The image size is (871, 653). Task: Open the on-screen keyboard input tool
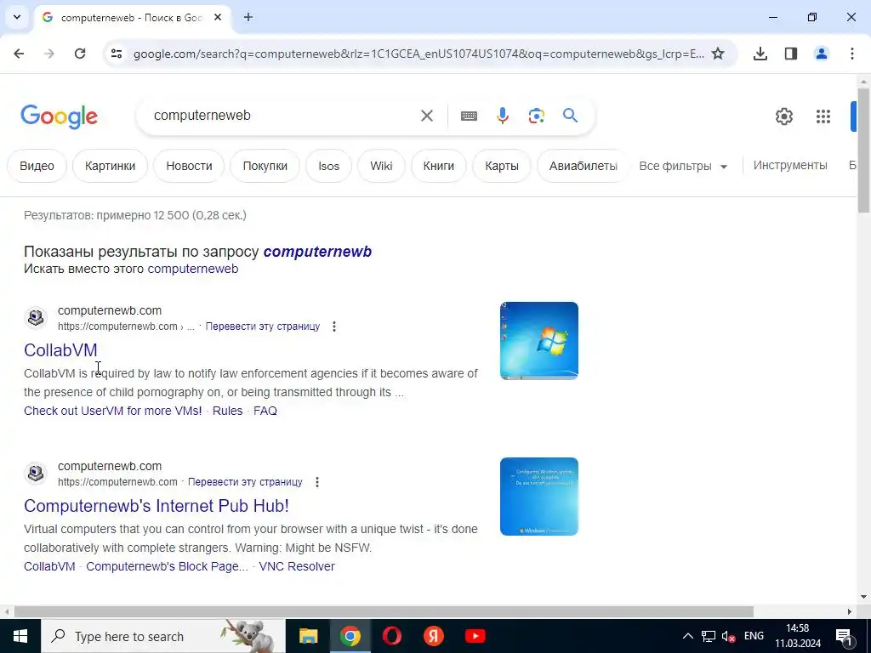pyautogui.click(x=469, y=116)
